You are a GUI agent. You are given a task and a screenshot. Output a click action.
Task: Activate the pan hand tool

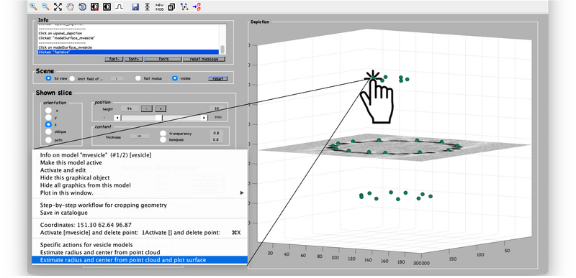[70, 6]
